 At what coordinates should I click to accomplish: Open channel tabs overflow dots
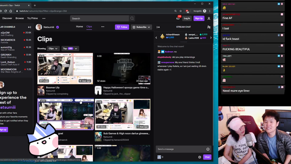tap(103, 27)
